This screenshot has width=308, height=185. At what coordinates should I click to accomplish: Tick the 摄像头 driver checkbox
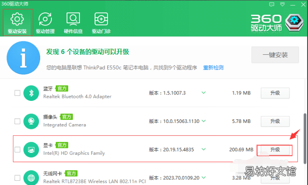17,121
